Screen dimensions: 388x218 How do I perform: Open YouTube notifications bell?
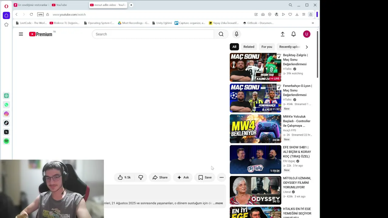(293, 34)
